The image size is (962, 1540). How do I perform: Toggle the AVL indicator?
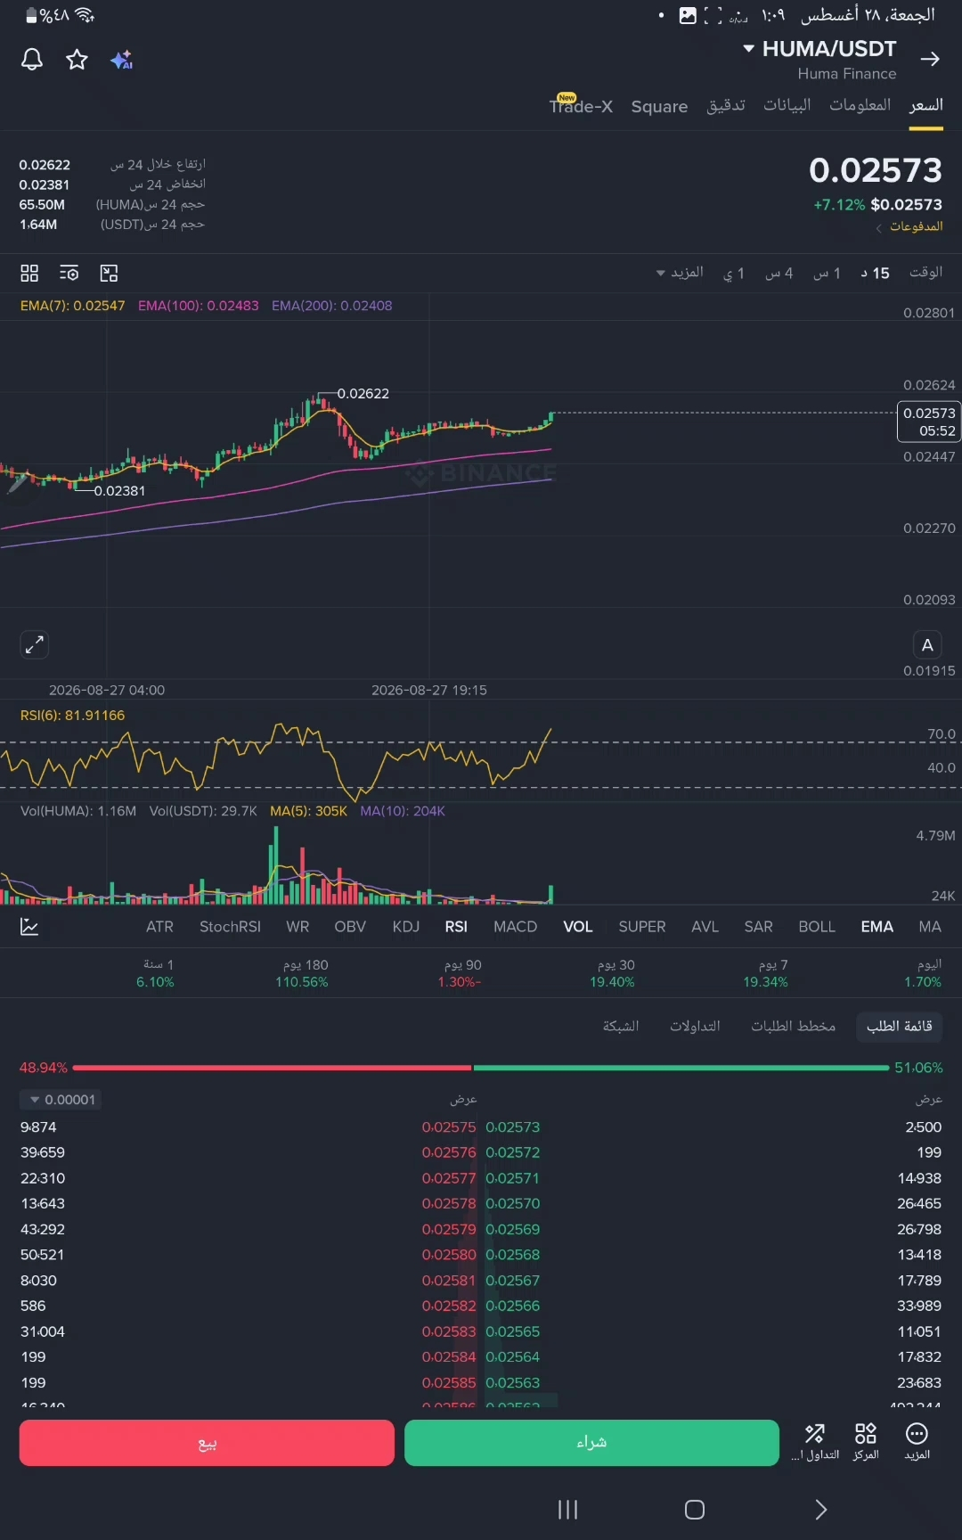coord(705,927)
